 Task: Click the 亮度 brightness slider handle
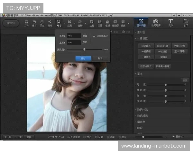(166, 85)
